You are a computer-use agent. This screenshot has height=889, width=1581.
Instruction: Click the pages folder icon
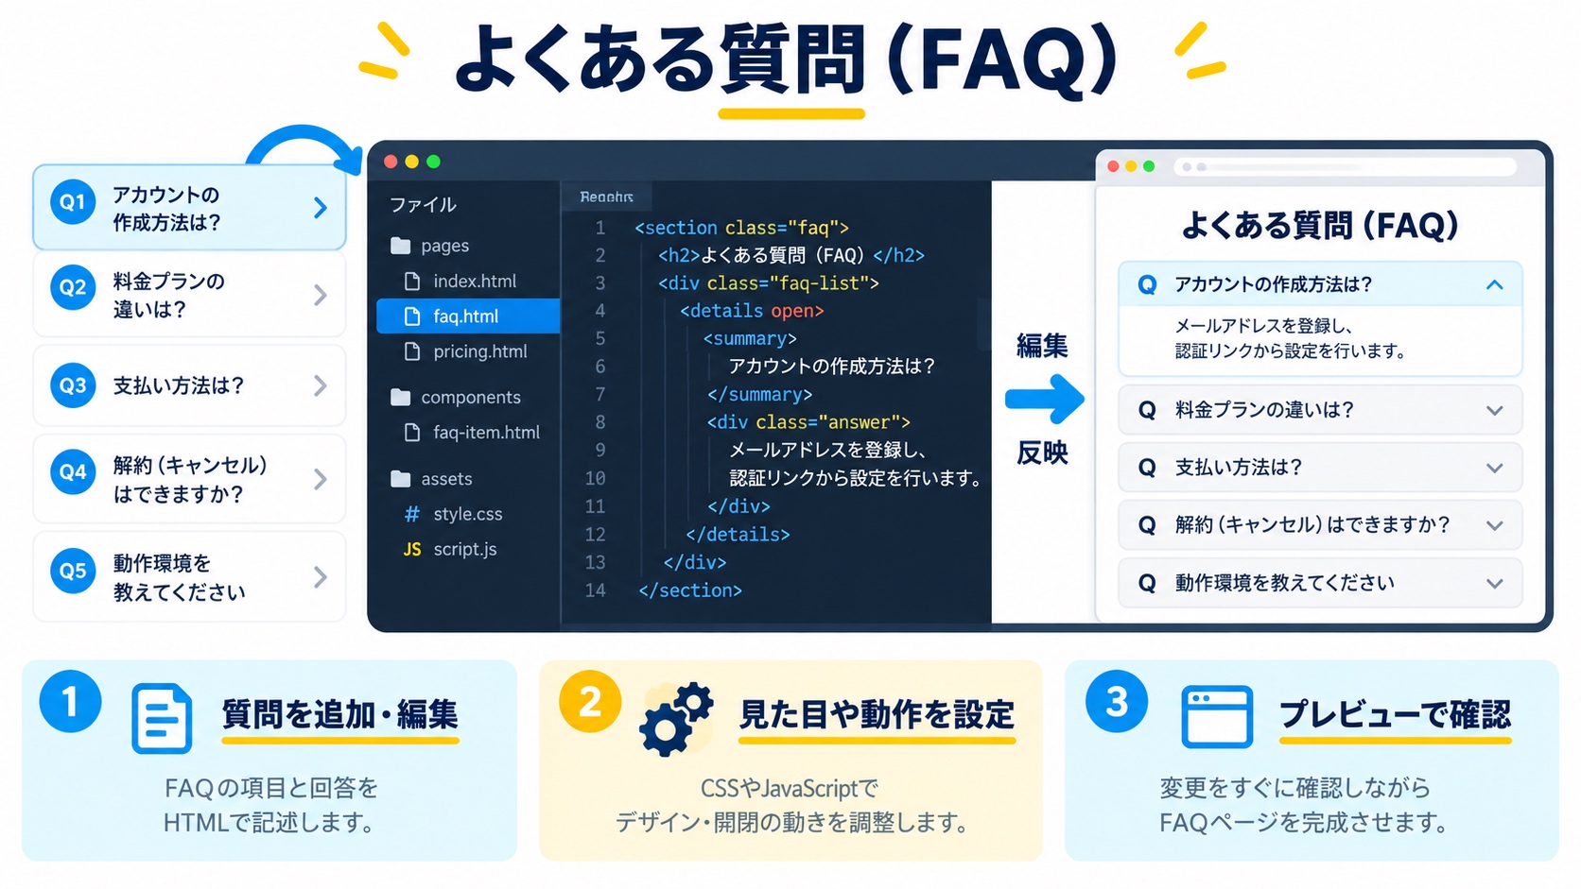click(401, 246)
